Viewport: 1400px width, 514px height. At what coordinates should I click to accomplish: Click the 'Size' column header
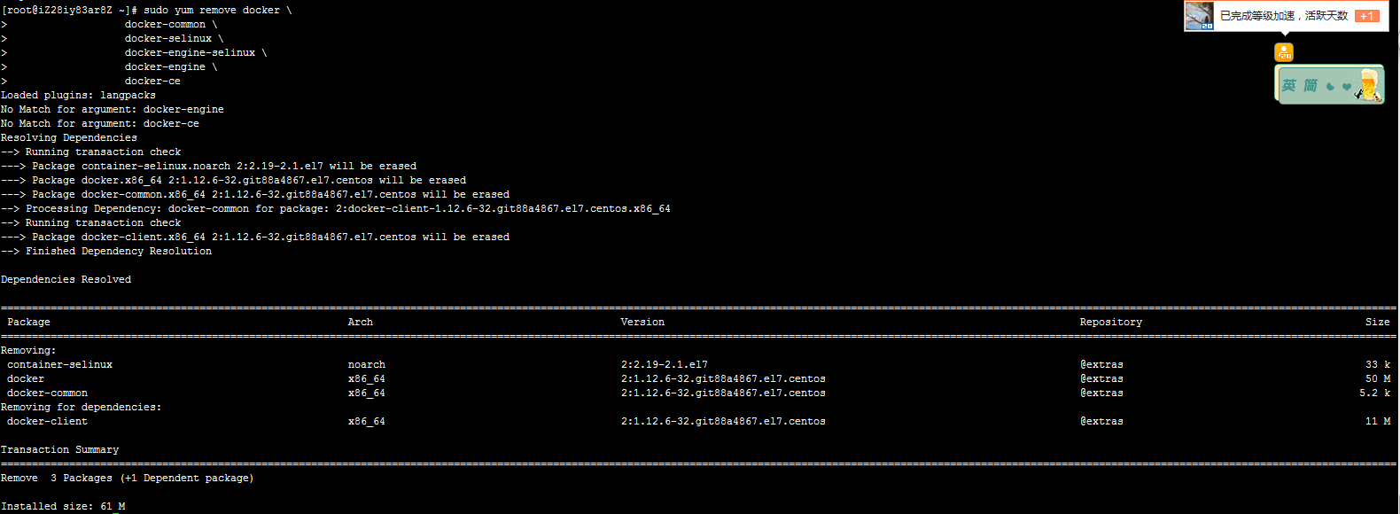click(1377, 322)
